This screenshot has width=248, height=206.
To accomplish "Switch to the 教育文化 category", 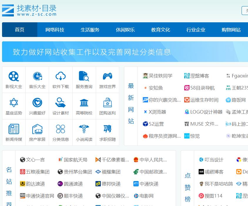I will [161, 30].
